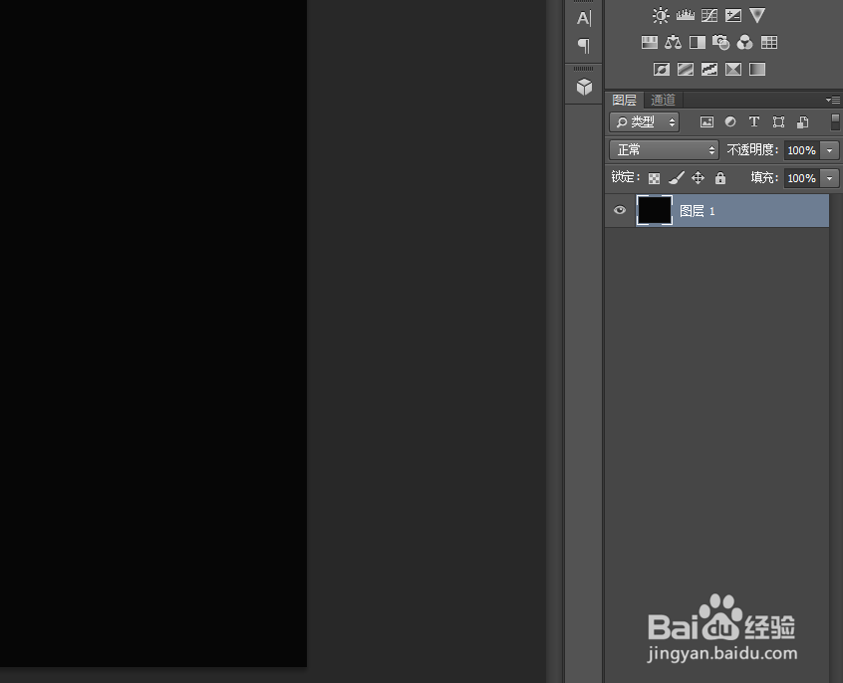Add an Invert adjustment layer

pyautogui.click(x=662, y=69)
